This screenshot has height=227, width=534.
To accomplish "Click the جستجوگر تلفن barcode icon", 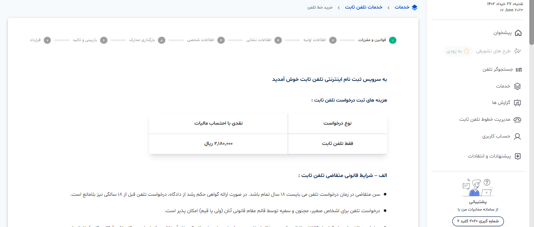I will (518, 70).
